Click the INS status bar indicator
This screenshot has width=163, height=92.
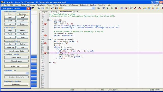[x=102, y=90]
